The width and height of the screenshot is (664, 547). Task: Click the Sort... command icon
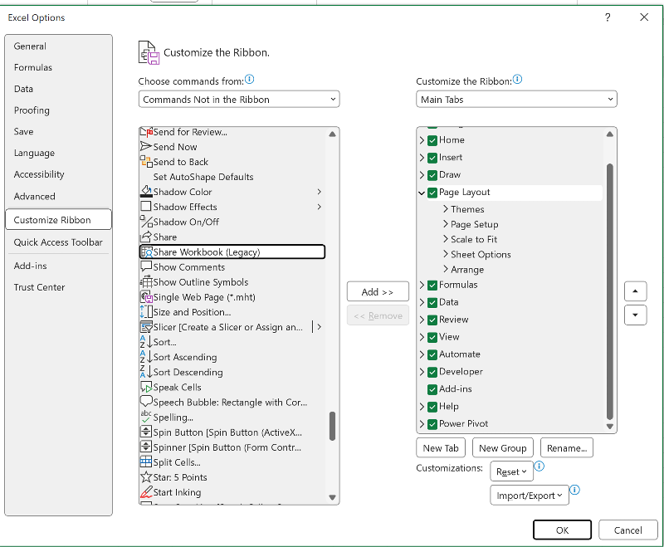point(146,342)
